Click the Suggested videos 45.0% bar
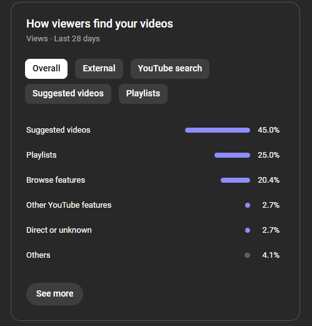The height and width of the screenshot is (326, 312). (218, 130)
